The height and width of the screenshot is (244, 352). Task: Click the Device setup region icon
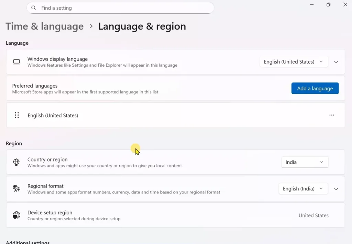(x=16, y=215)
